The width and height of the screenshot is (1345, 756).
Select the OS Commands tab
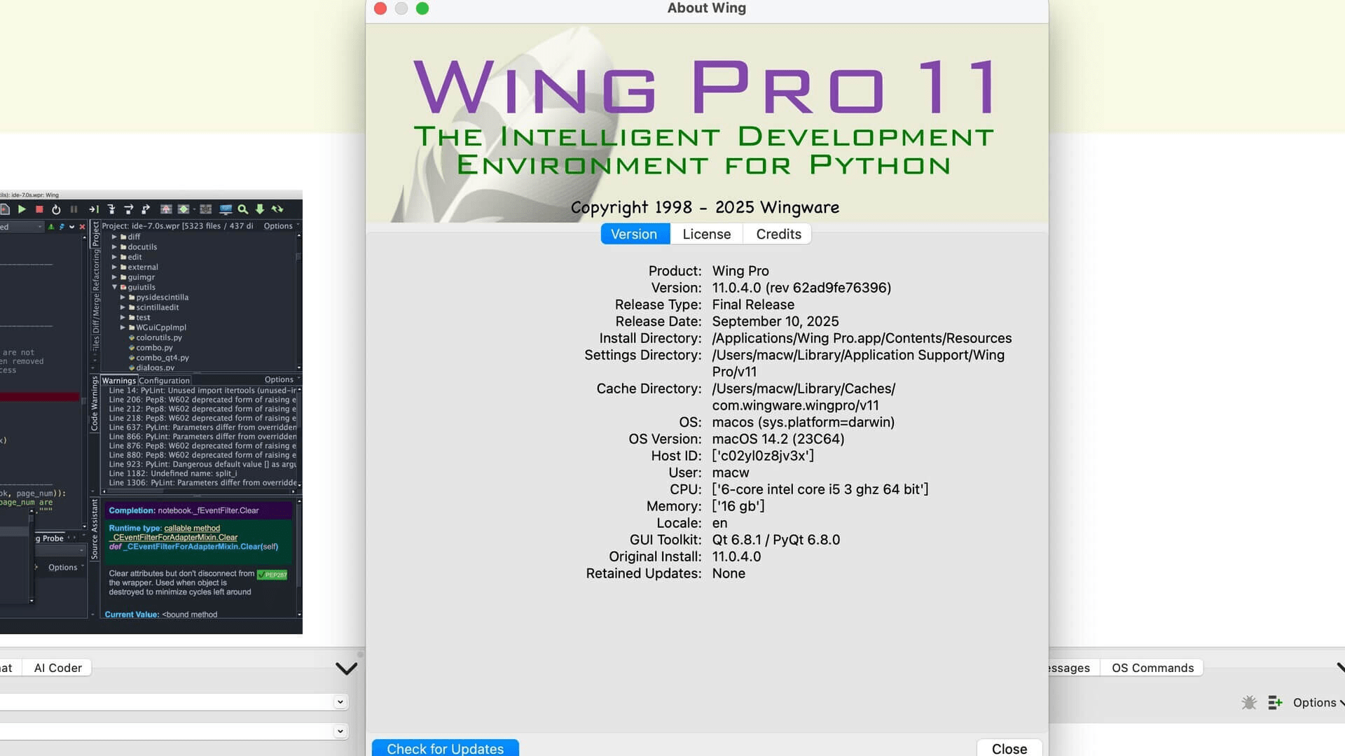(x=1152, y=668)
